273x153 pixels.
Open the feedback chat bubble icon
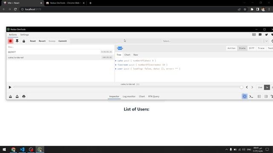click(260, 35)
